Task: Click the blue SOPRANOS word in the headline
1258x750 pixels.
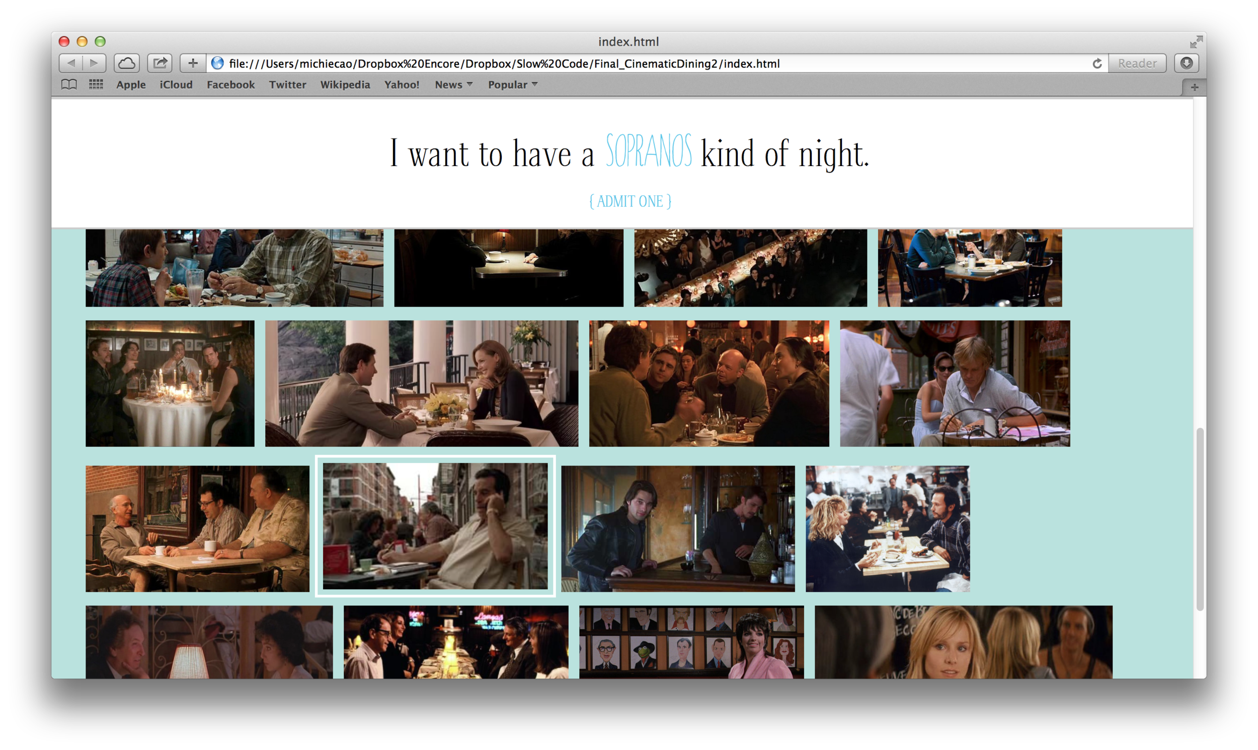Action: click(648, 151)
